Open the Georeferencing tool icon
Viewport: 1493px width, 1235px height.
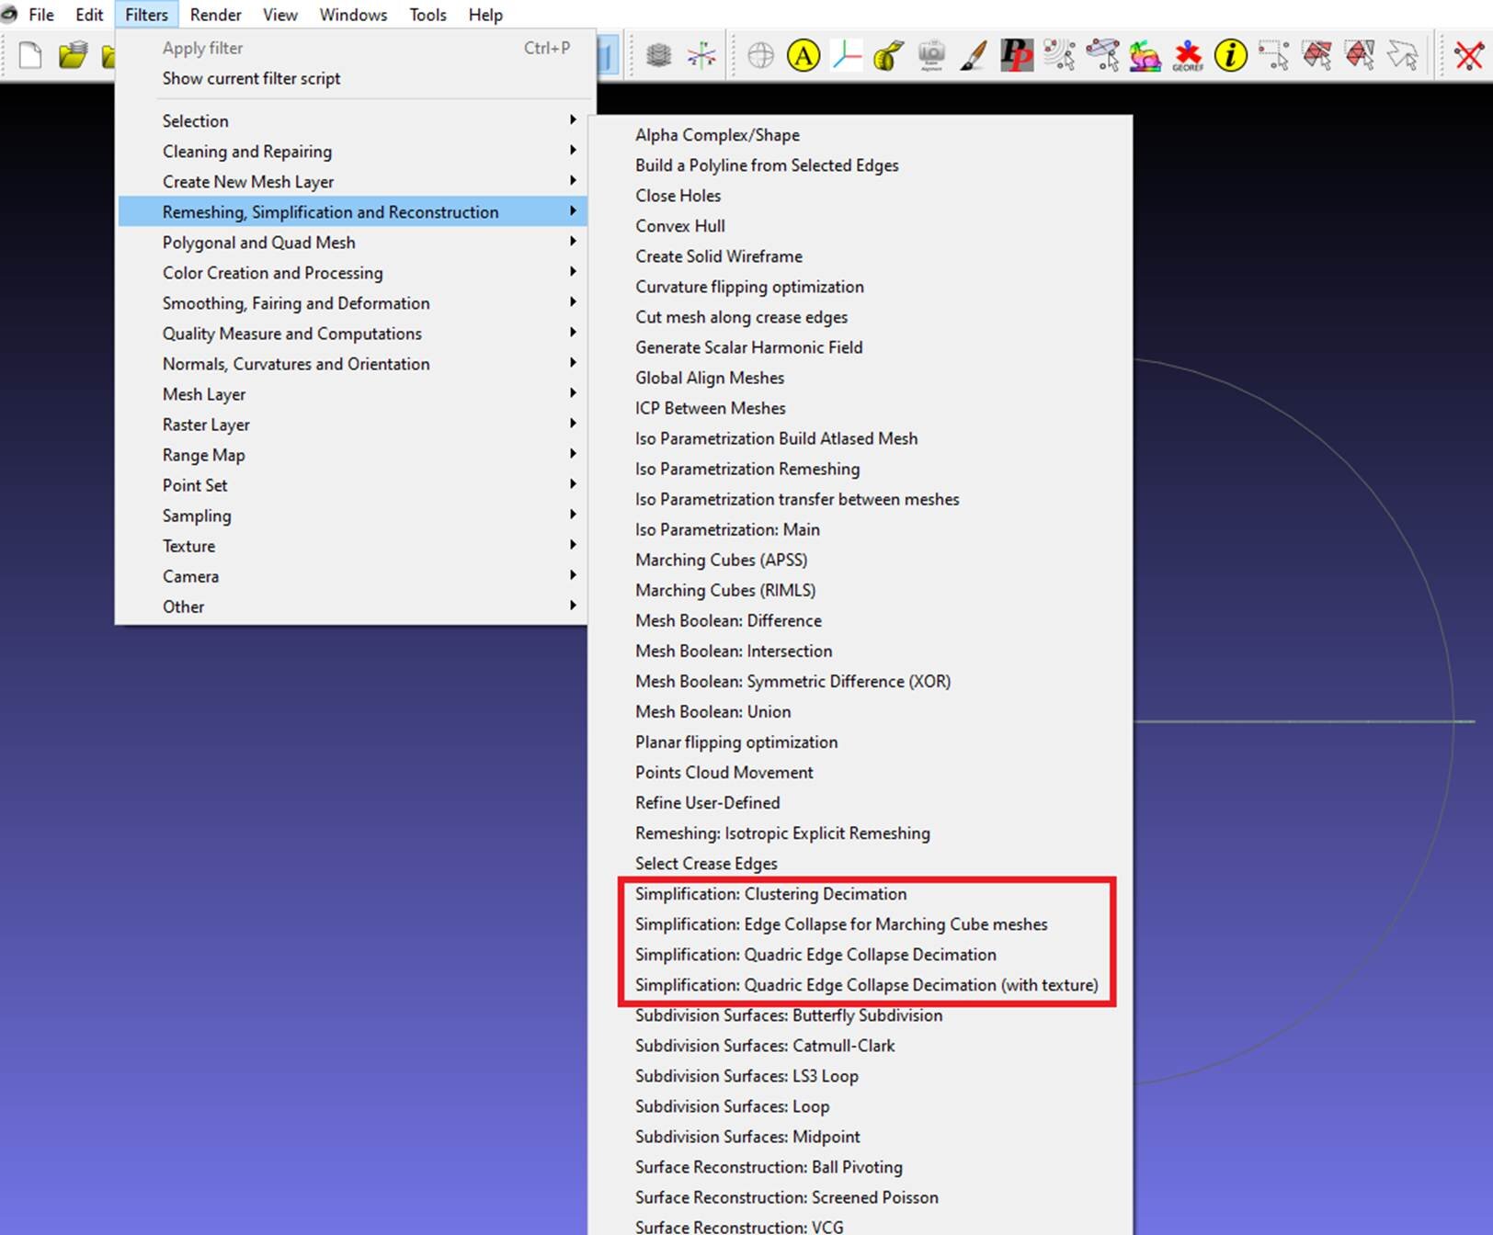tap(1187, 56)
